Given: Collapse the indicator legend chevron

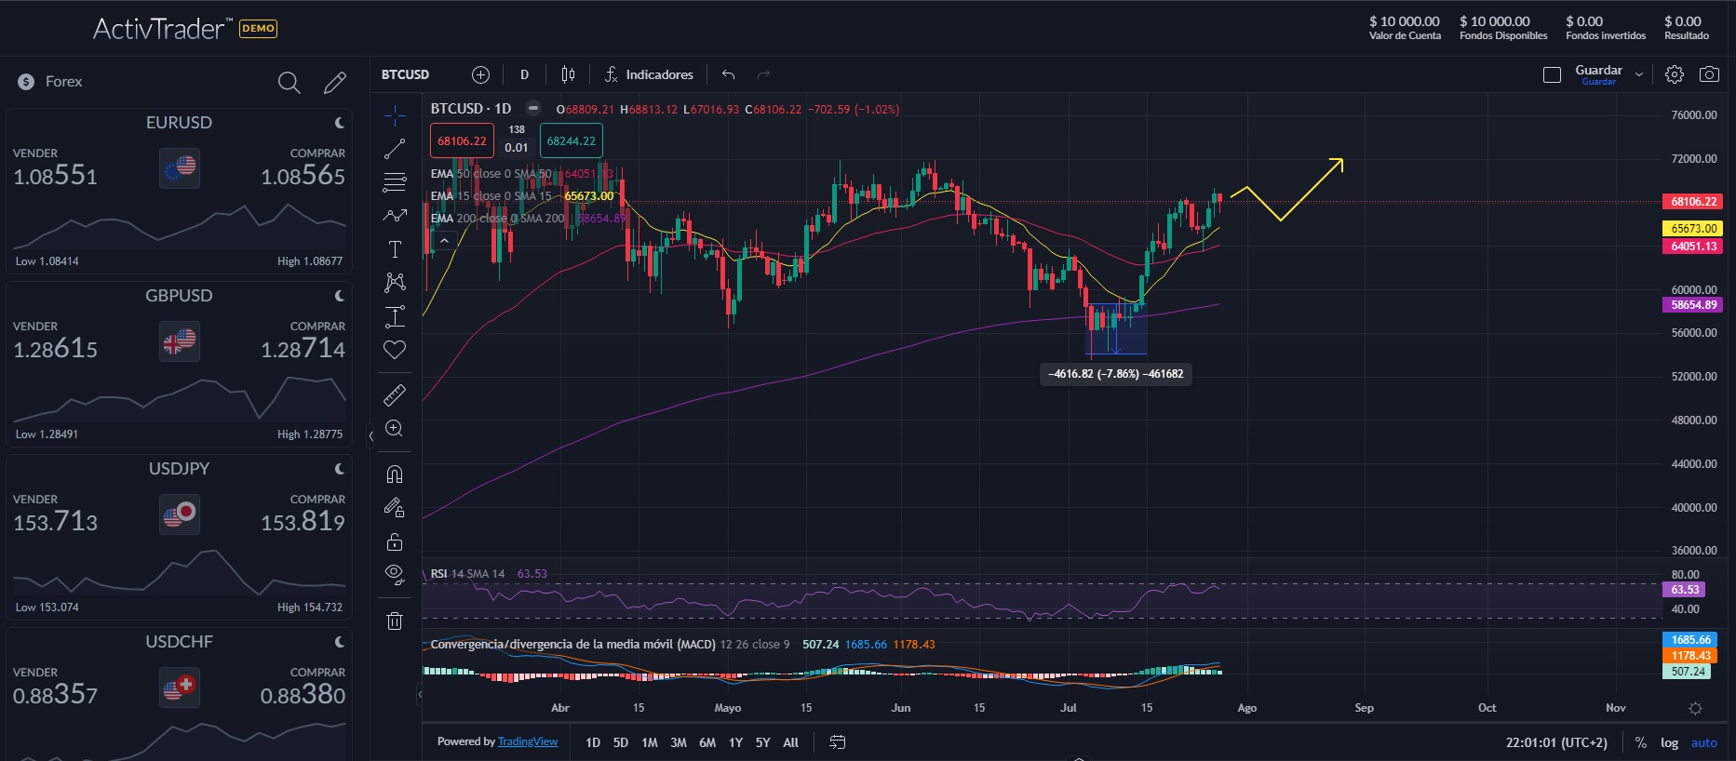Looking at the screenshot, I should pyautogui.click(x=444, y=241).
